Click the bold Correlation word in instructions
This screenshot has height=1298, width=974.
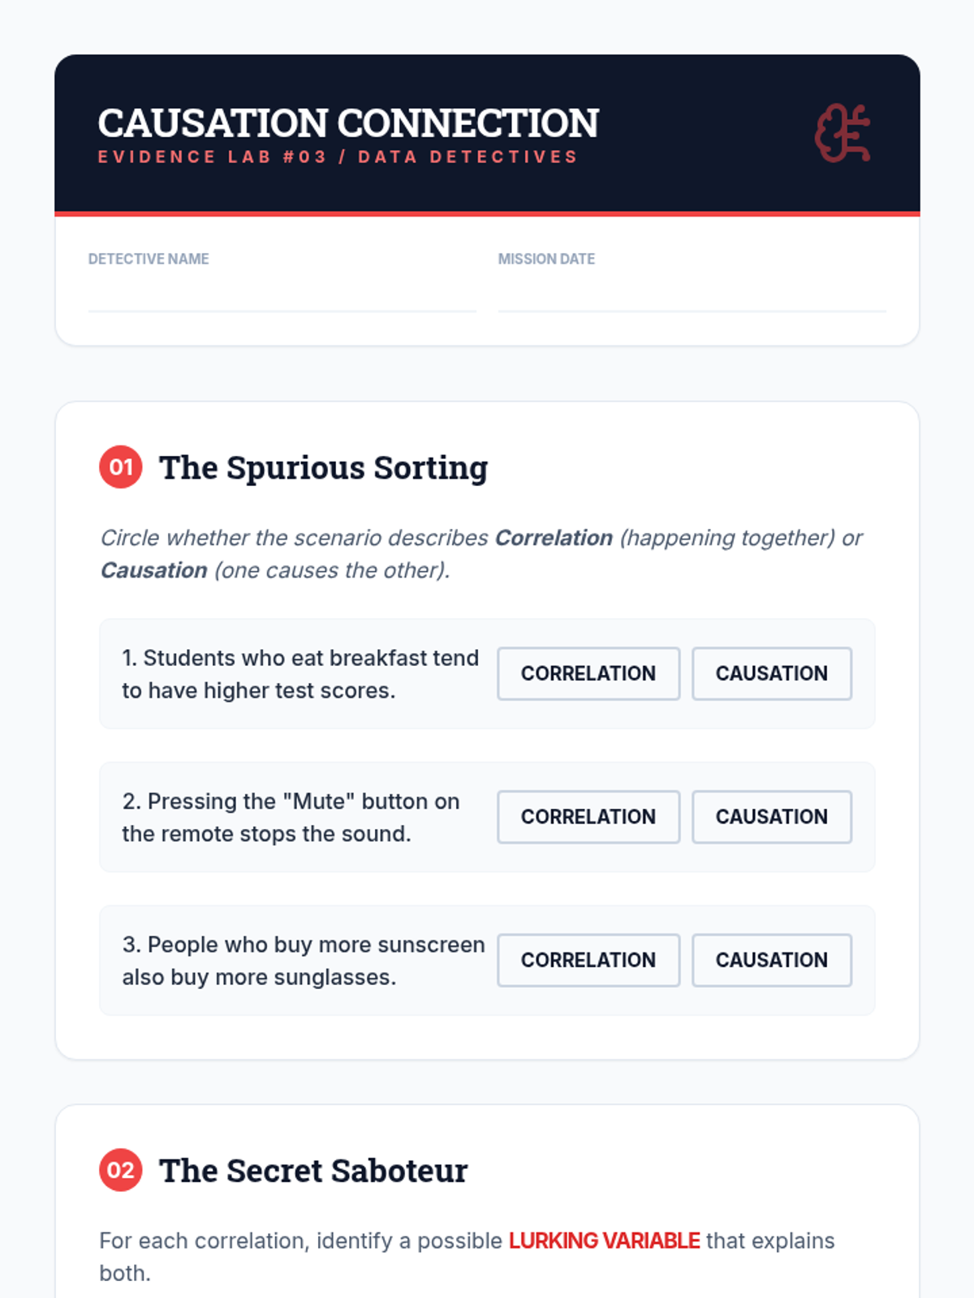click(554, 538)
